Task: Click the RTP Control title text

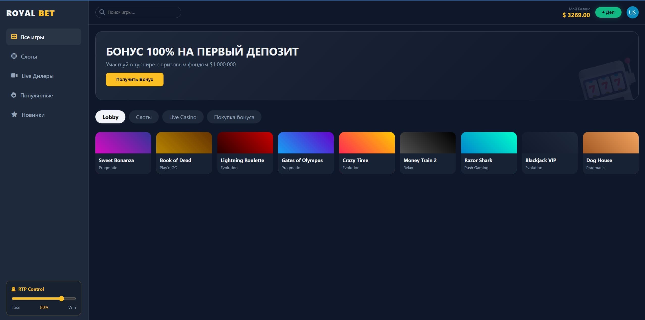Action: (x=31, y=289)
